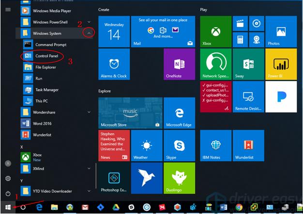Open Control Panel from the app list
The image size is (303, 214).
click(x=46, y=56)
